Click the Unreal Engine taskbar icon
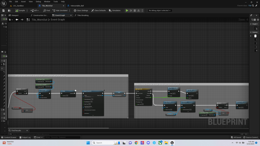The width and height of the screenshot is (260, 146). pyautogui.click(x=172, y=143)
